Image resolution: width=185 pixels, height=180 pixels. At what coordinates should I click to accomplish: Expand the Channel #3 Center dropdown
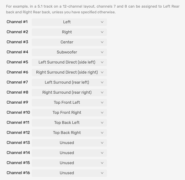(69, 42)
